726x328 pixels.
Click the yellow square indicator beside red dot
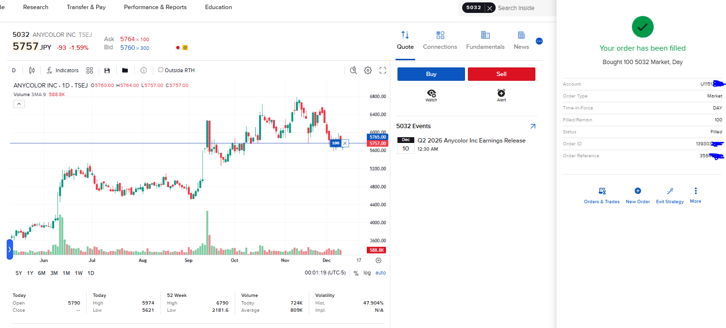pyautogui.click(x=185, y=47)
